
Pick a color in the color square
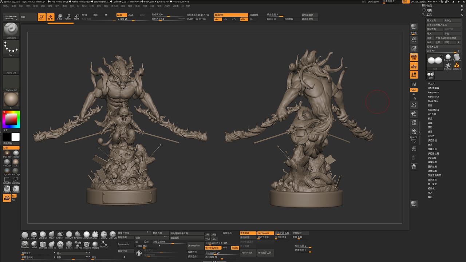pyautogui.click(x=11, y=119)
